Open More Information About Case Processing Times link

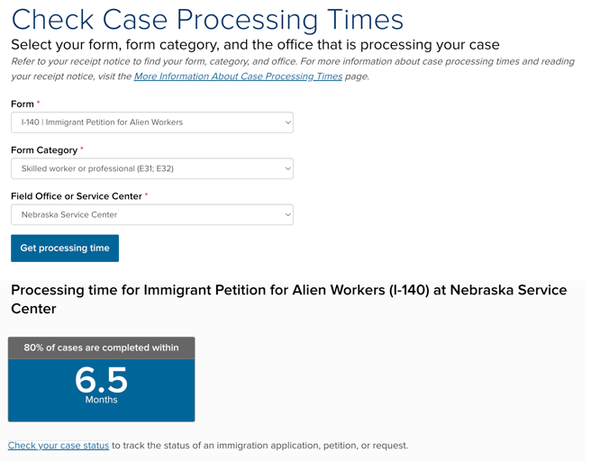tap(238, 77)
